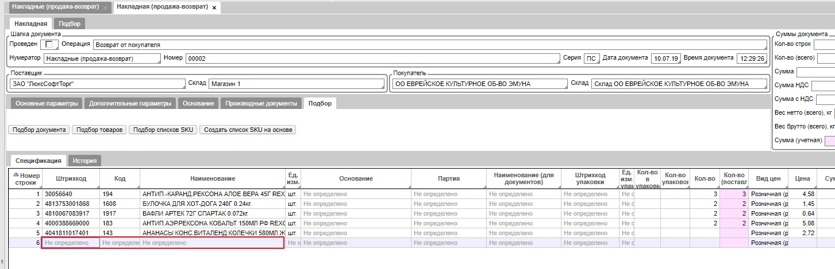Click Создать список SKU на основе button
Viewport: 835px width, 269px height.
click(x=248, y=130)
